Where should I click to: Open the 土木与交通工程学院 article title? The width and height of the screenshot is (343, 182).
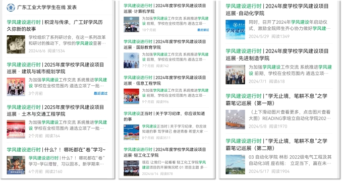55,110
